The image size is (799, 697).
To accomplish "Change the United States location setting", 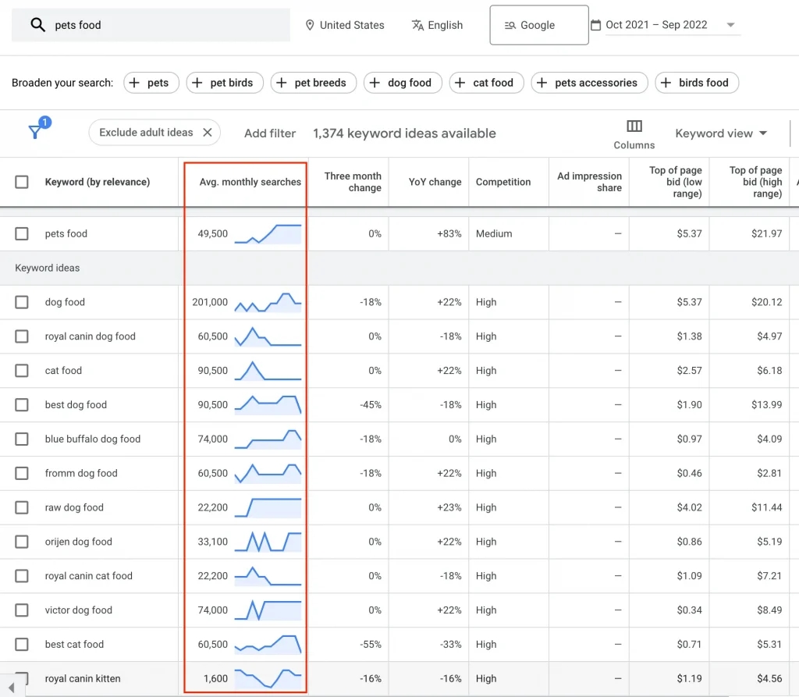I will pyautogui.click(x=345, y=25).
